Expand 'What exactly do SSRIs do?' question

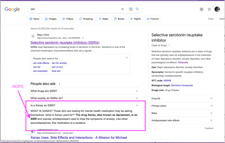(137, 98)
